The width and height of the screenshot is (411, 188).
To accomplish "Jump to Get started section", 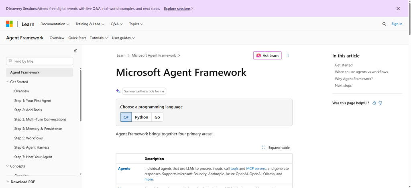I will pyautogui.click(x=344, y=65).
